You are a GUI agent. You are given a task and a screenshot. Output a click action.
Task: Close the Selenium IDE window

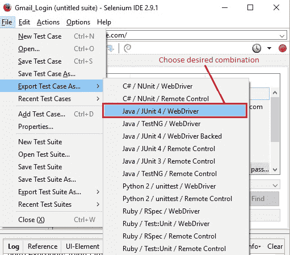pyautogui.click(x=276, y=7)
